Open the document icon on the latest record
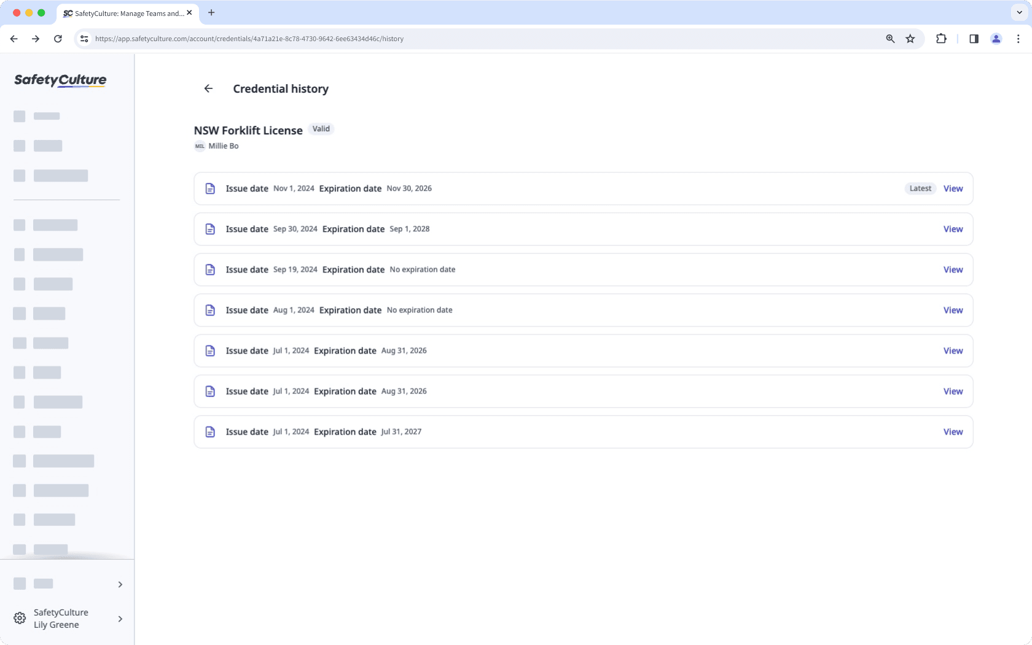Image resolution: width=1032 pixels, height=645 pixels. point(211,188)
